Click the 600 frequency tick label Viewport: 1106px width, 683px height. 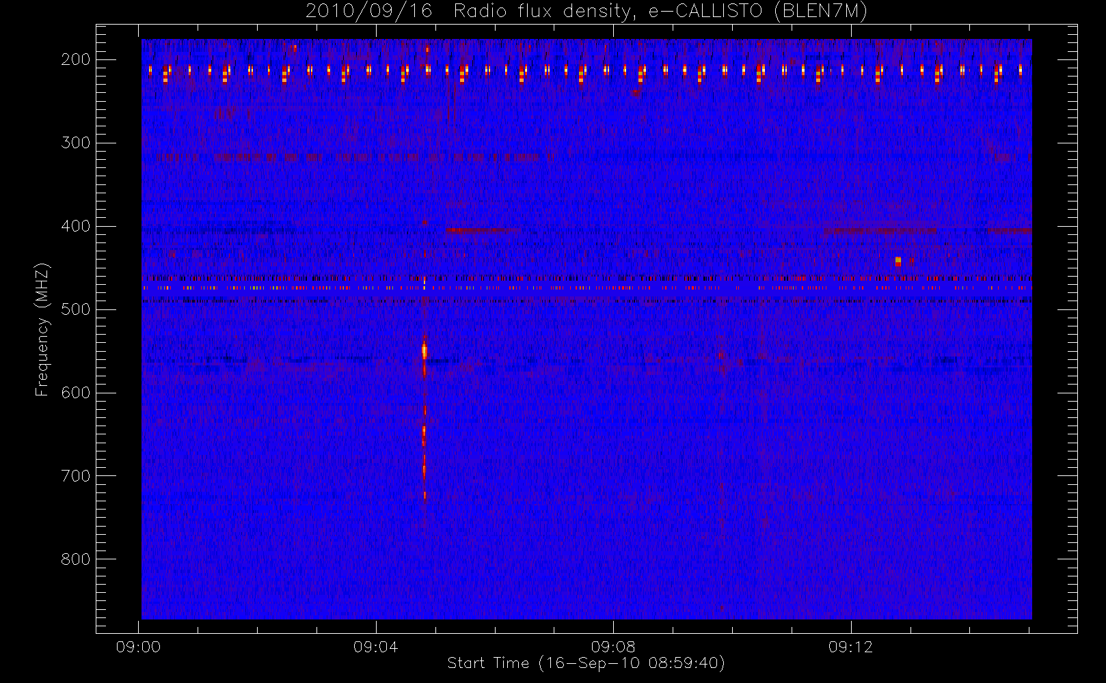[76, 393]
